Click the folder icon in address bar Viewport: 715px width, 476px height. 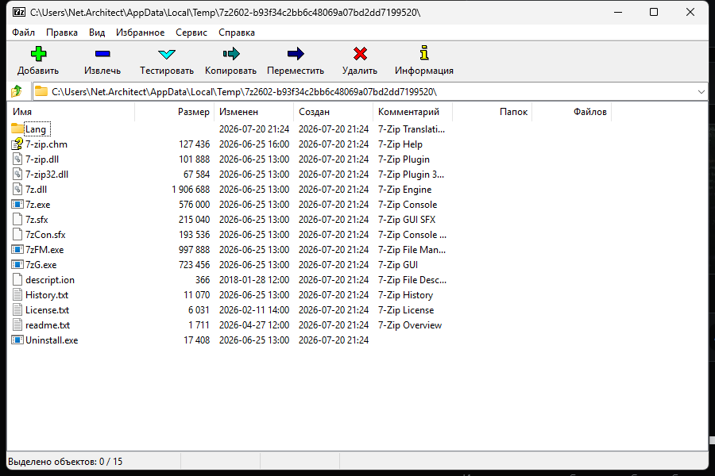[x=41, y=91]
